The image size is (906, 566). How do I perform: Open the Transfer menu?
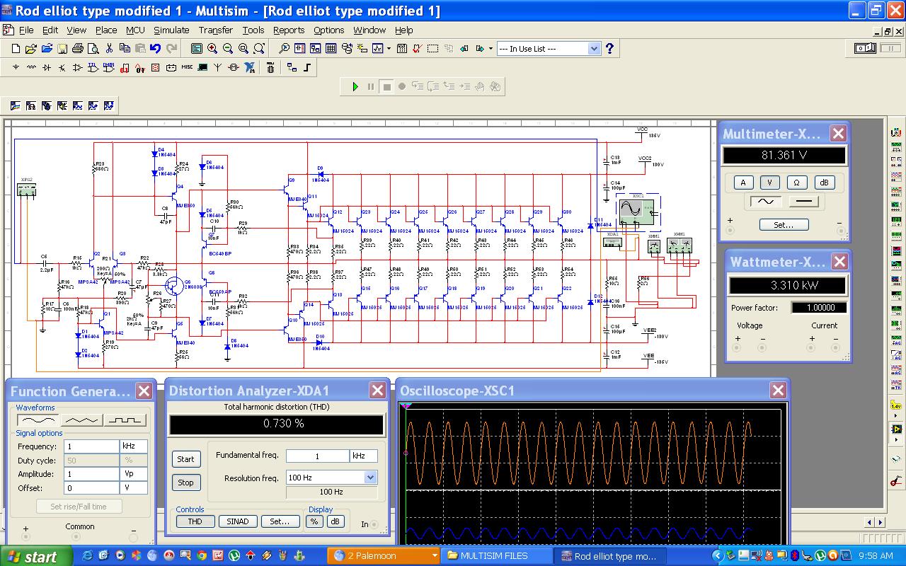(x=216, y=30)
